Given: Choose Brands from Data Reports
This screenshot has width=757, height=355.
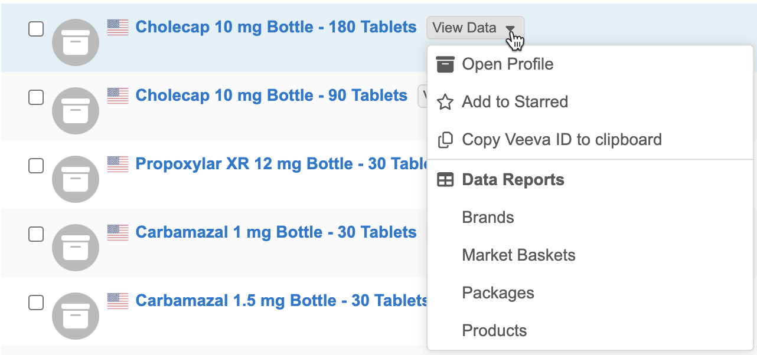Looking at the screenshot, I should 488,218.
